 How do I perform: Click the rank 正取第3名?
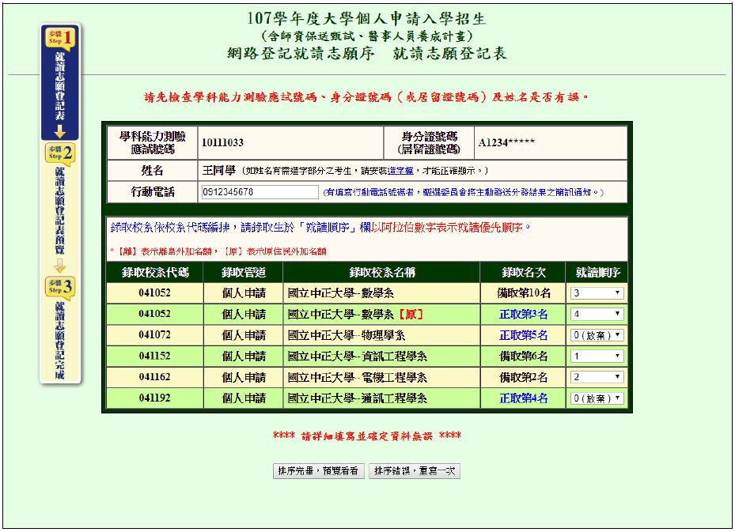click(x=524, y=315)
